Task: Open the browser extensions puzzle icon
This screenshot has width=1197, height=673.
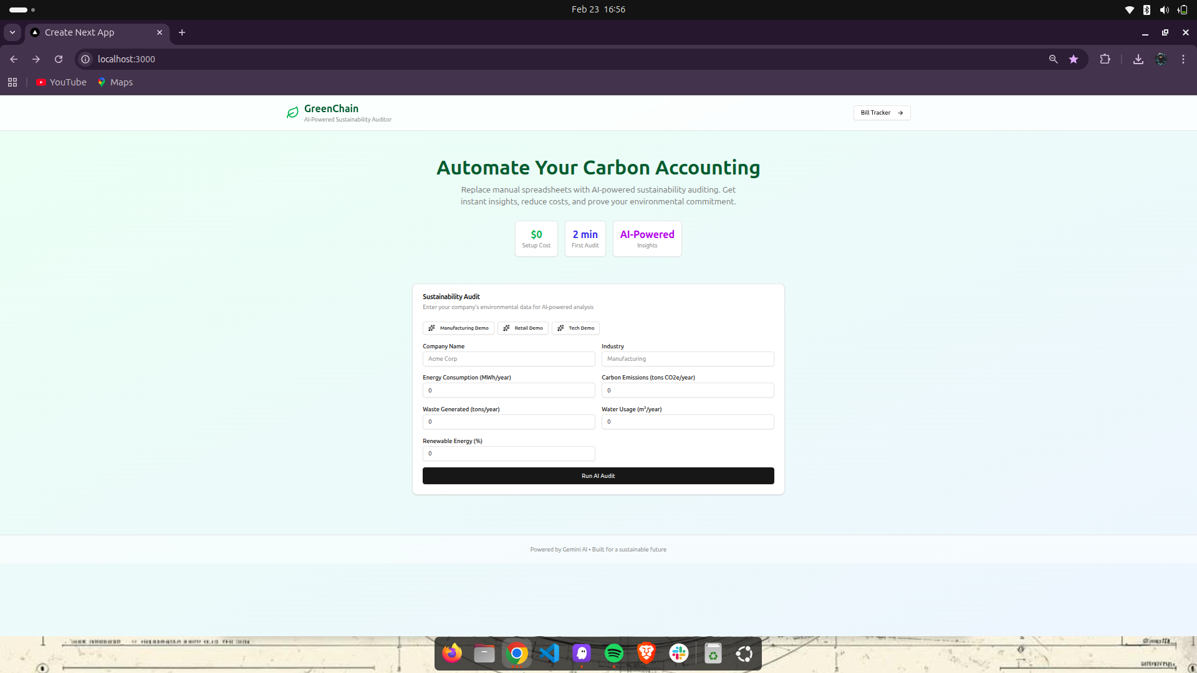Action: (1105, 59)
